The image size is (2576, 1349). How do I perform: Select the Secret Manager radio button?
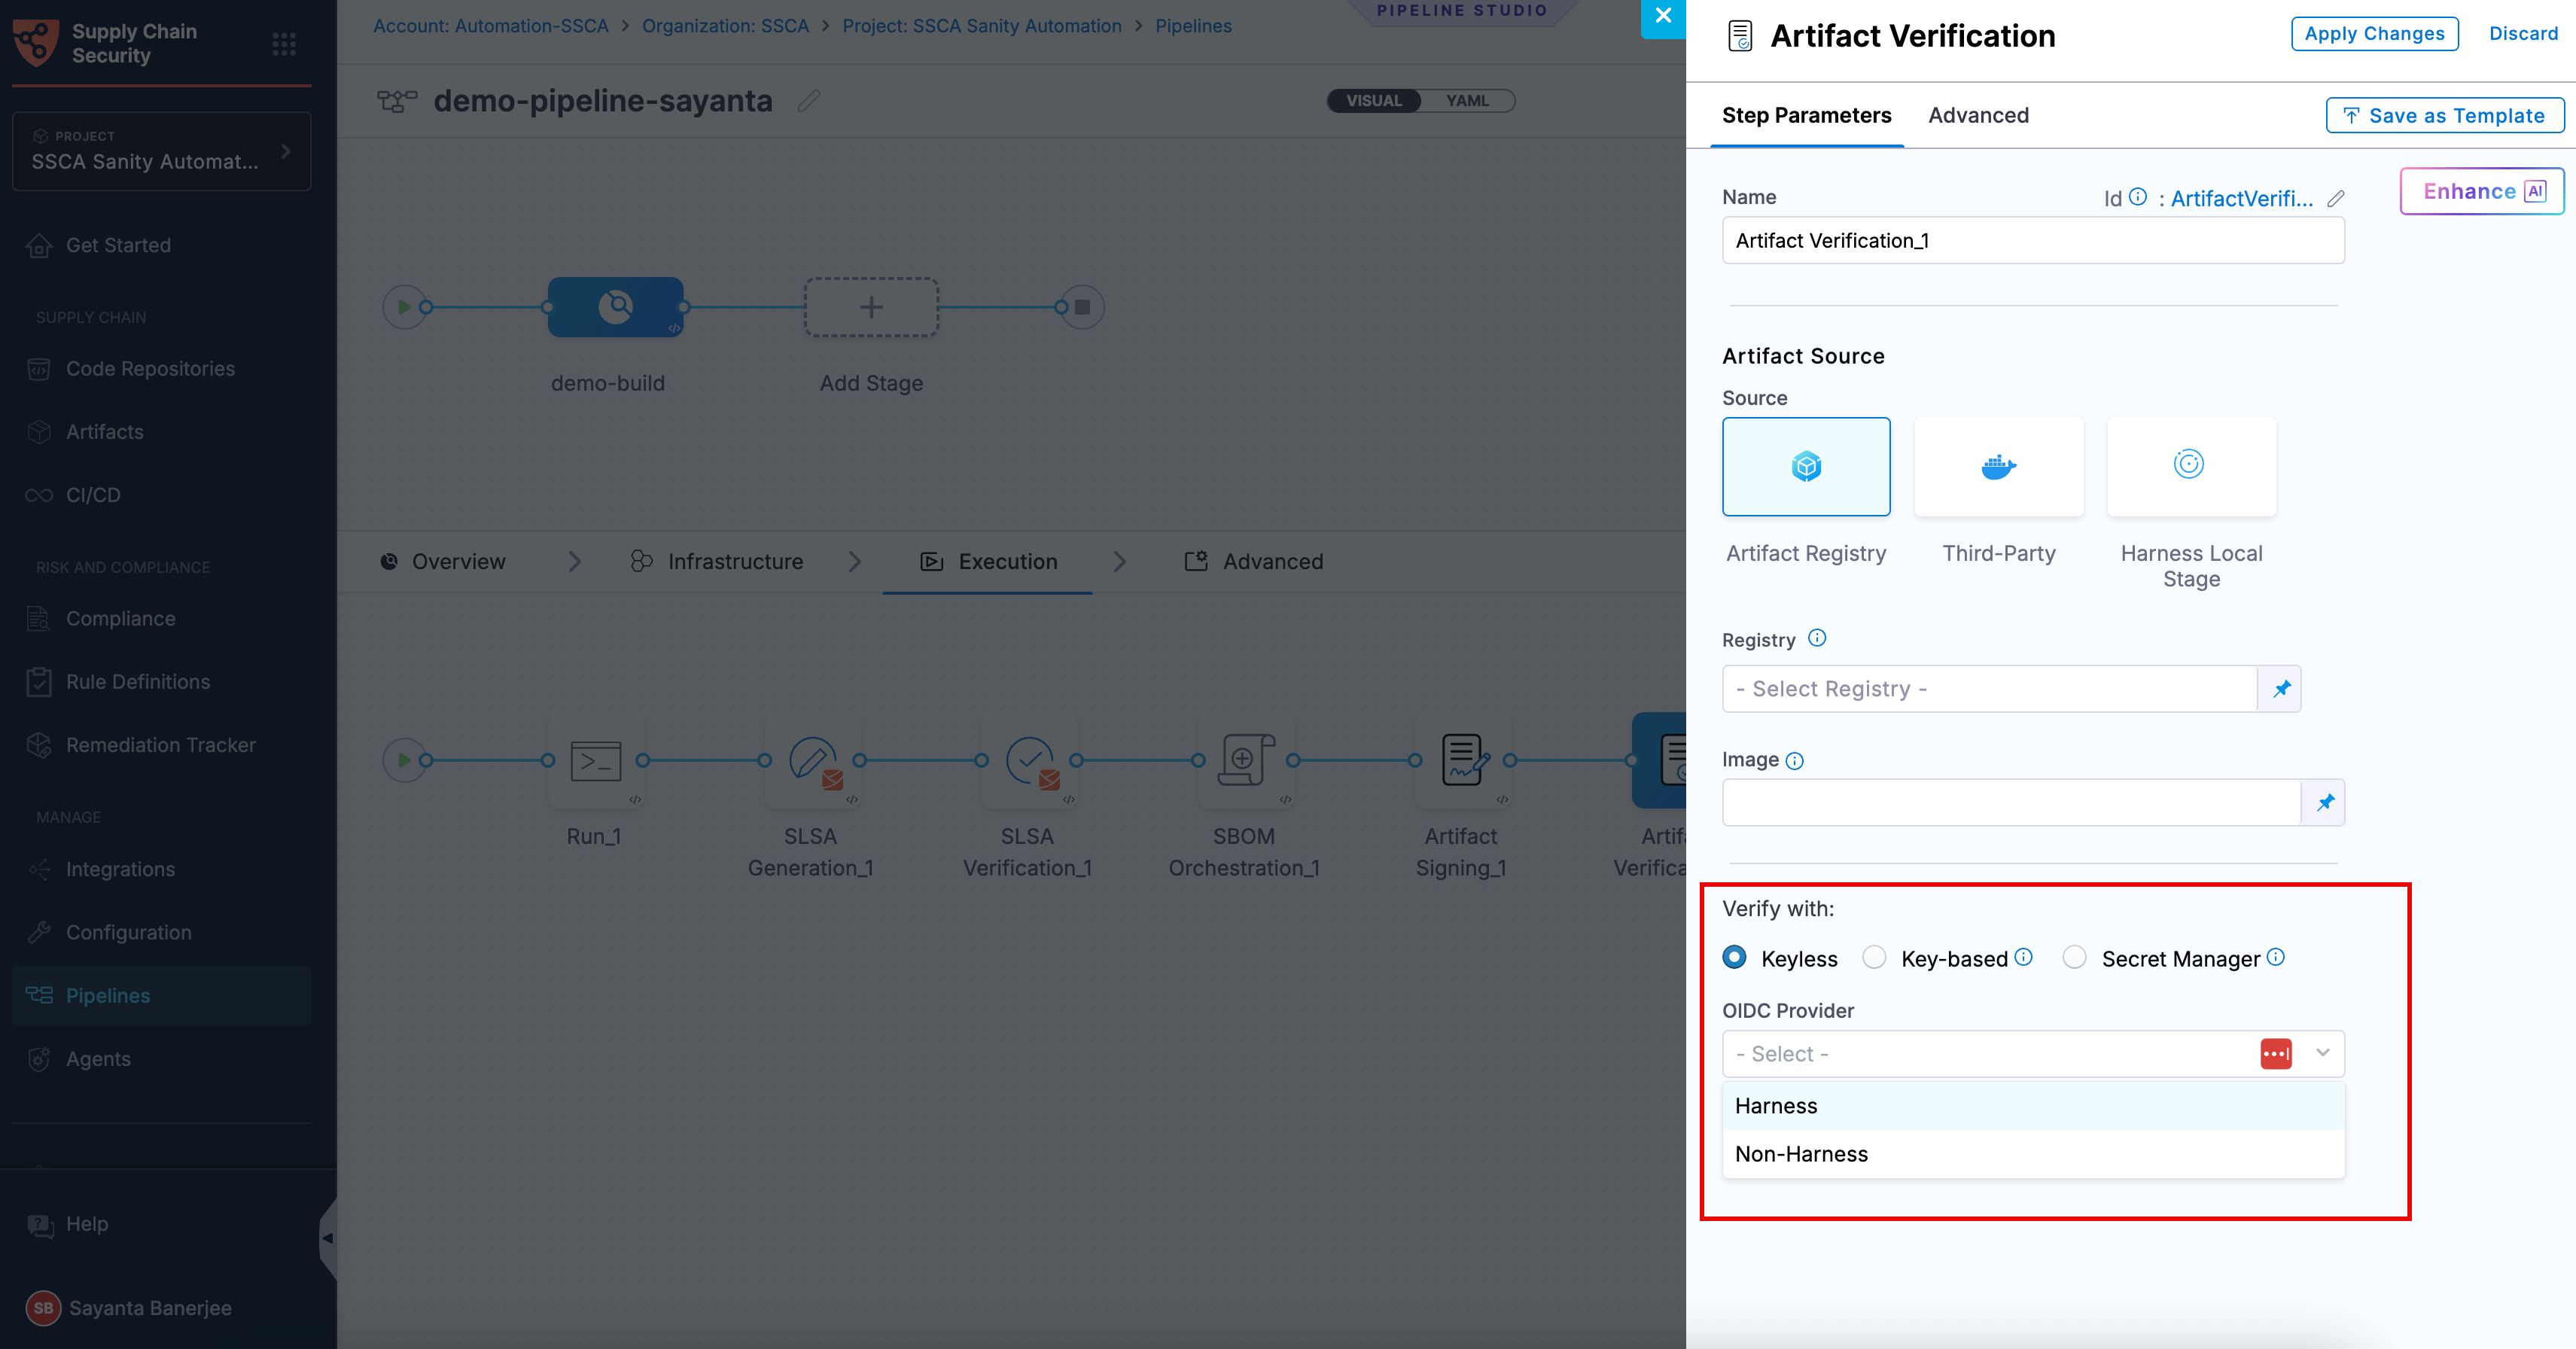[2075, 957]
